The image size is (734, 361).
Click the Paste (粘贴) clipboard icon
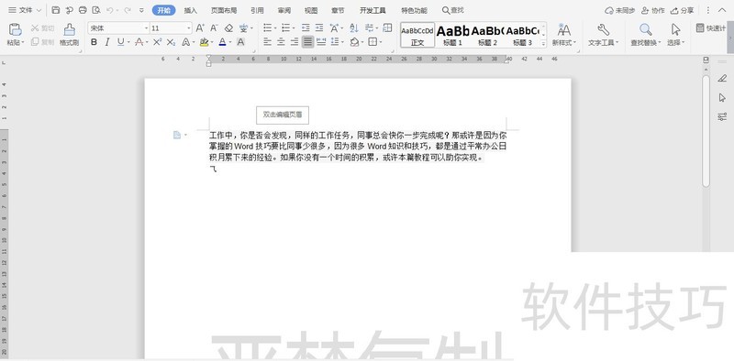coord(16,30)
